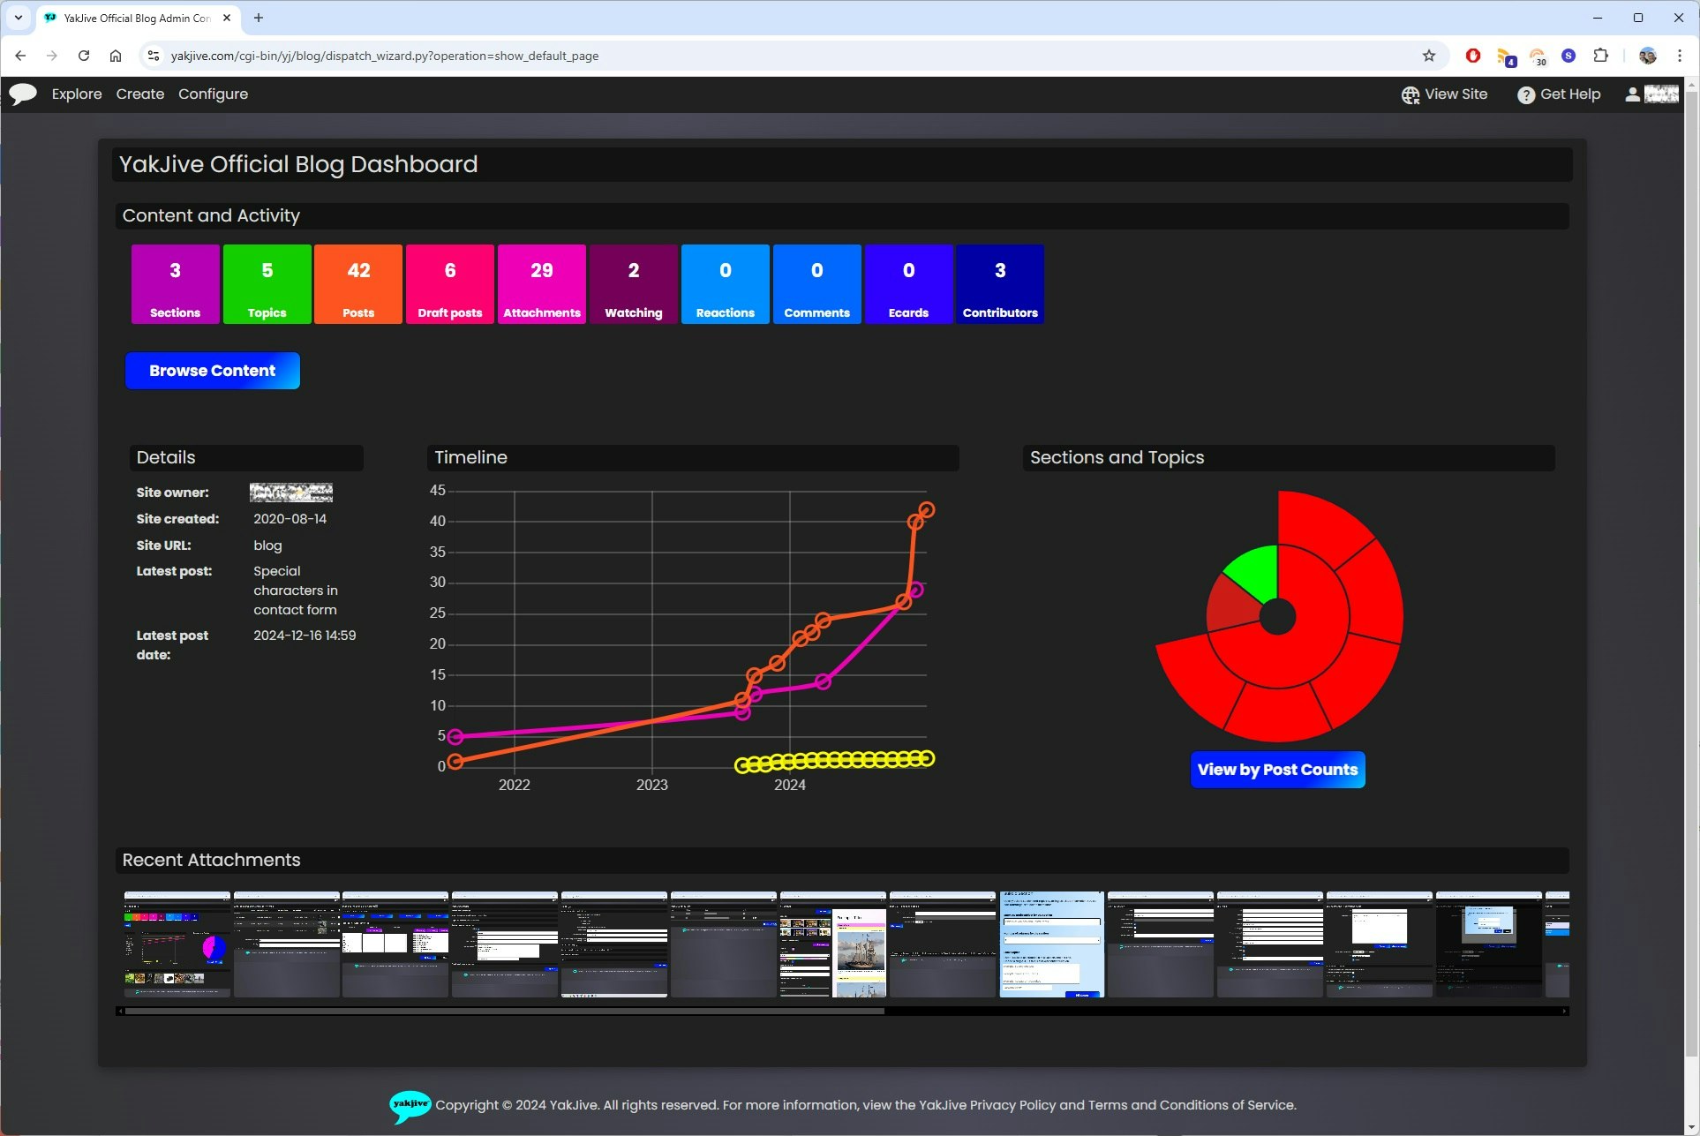Click the green segment in the sunburst chart

coord(1258,572)
